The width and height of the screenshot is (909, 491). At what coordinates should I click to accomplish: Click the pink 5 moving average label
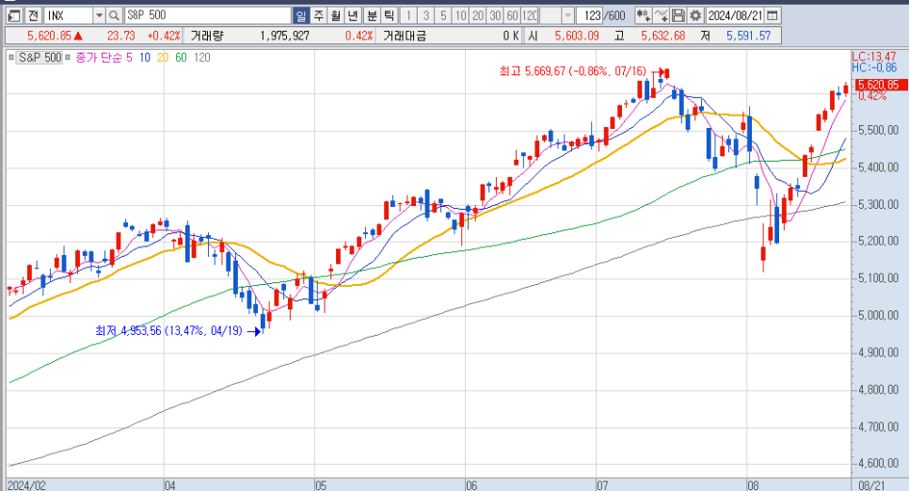(x=129, y=57)
